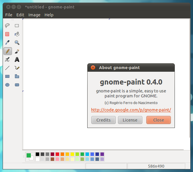Screen dimensions: 193x172
Task: Select the straight line tool
Action: point(7,68)
